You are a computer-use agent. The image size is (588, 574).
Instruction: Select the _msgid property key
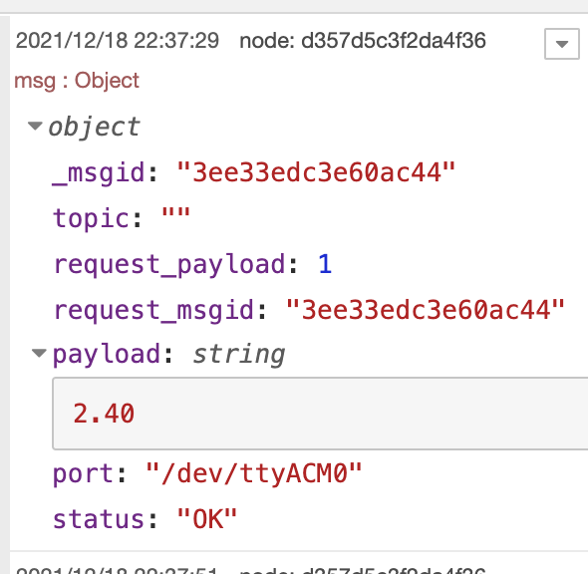[x=99, y=173]
